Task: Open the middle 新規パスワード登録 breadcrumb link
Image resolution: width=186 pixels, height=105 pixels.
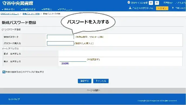Action: [x=31, y=14]
